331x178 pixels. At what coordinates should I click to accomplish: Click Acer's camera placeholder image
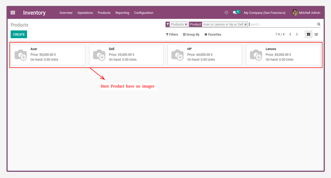[x=21, y=55]
